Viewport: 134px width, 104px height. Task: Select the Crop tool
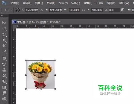click(4, 46)
